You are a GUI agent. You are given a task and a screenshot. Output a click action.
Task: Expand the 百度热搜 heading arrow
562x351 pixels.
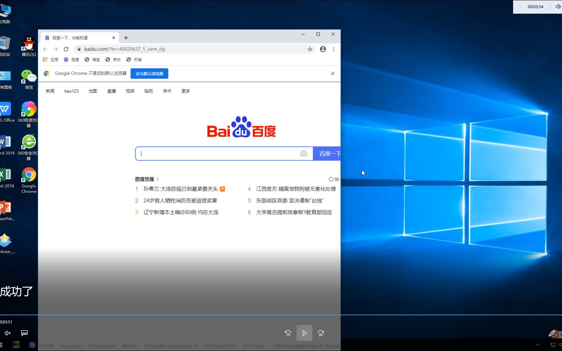click(158, 179)
